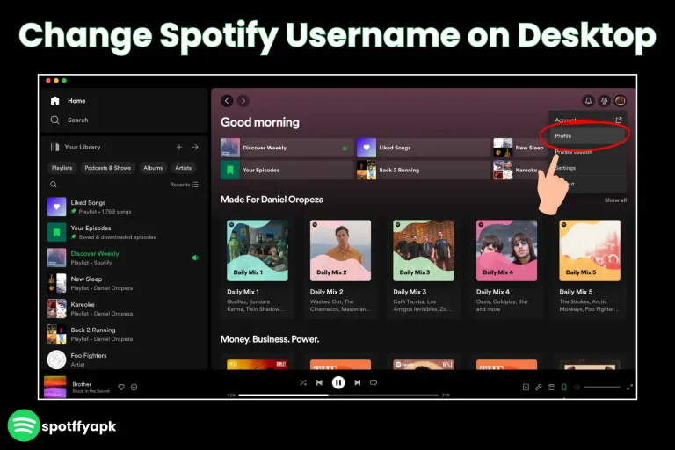
Task: Open Your Episodes in library list
Action: click(123, 232)
